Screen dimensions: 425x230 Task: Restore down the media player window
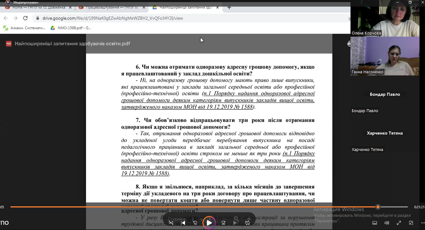click(410, 2)
